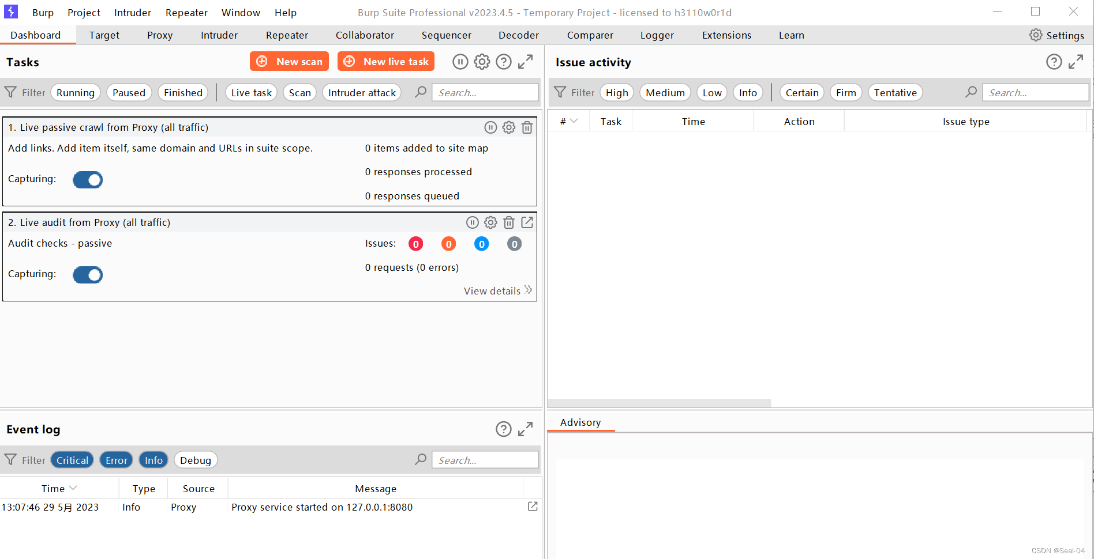Expand the Tasks panel to full size
This screenshot has width=1094, height=559.
tap(525, 62)
